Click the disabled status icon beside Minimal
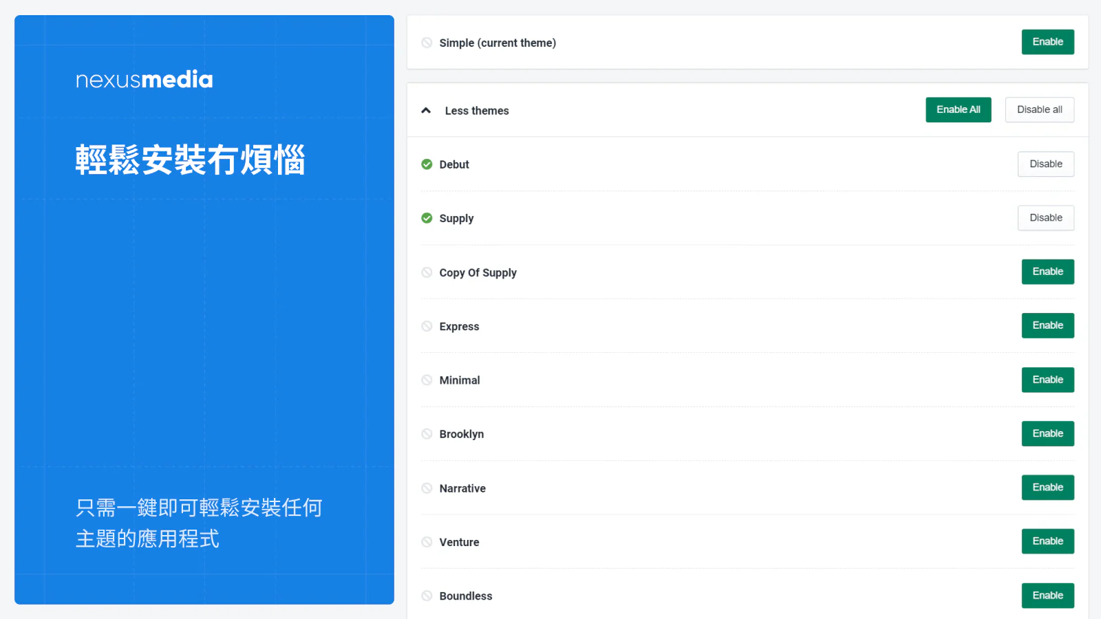 pyautogui.click(x=427, y=380)
